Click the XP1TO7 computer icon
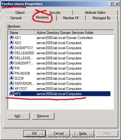The height and width of the screenshot is (140, 121). pyautogui.click(x=12, y=89)
